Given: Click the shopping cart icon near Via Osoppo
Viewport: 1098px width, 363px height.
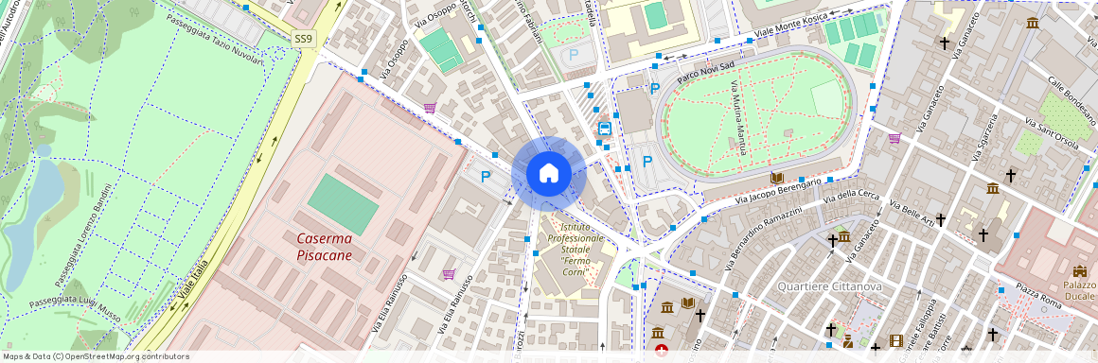Looking at the screenshot, I should [430, 108].
